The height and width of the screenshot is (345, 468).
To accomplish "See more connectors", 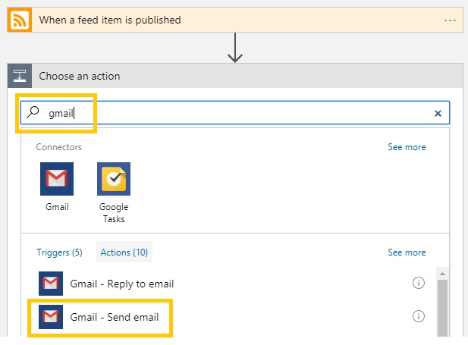I will coord(407,147).
